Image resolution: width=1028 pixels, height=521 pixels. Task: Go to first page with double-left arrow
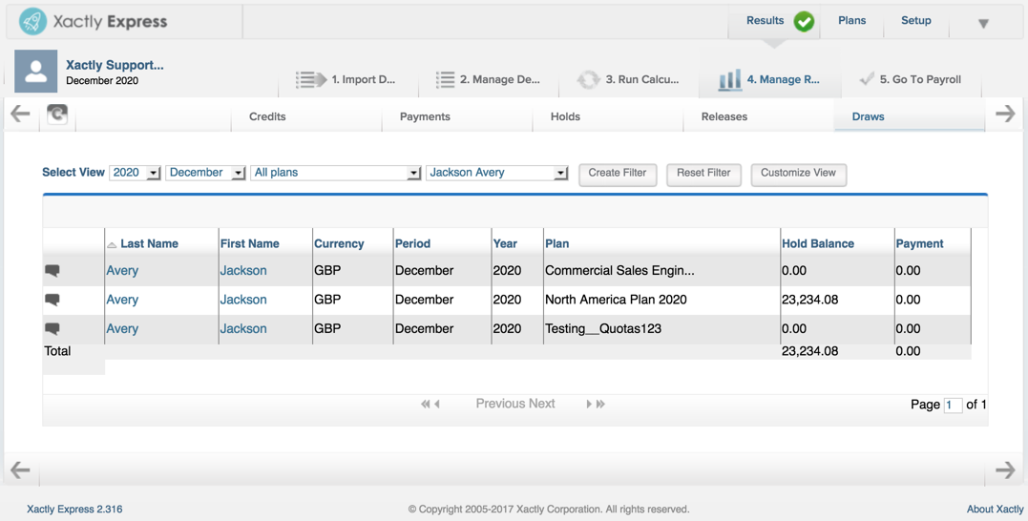[425, 405]
